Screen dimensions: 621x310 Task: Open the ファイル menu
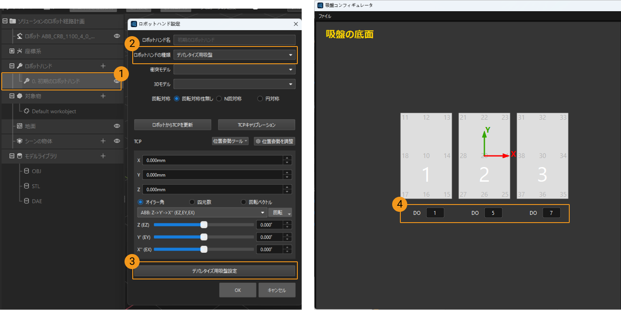(x=325, y=16)
